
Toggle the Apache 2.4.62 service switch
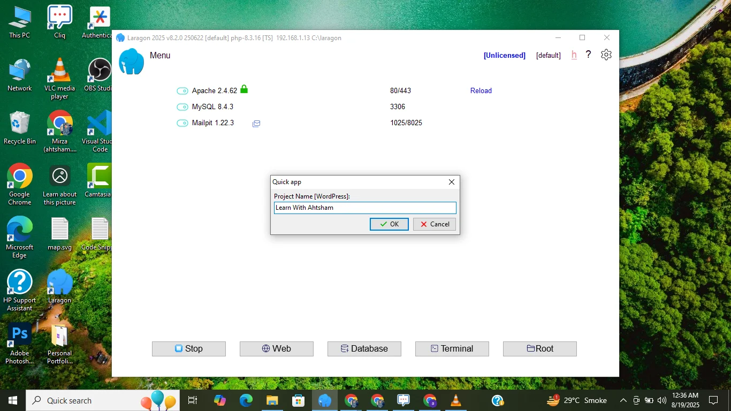tap(182, 91)
